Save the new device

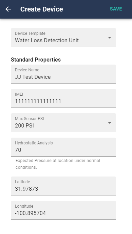tap(116, 9)
